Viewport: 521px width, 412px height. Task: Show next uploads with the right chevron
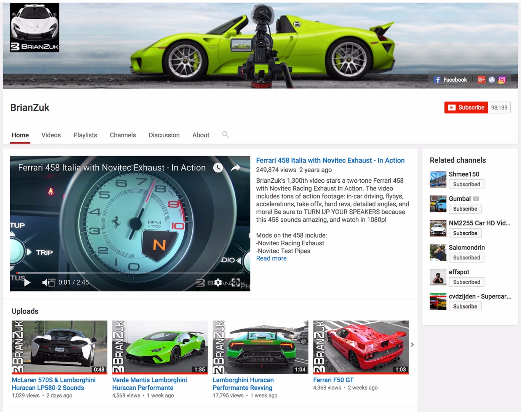click(x=412, y=344)
